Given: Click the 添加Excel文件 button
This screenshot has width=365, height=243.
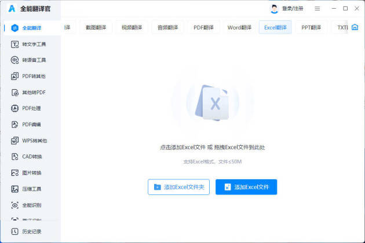Looking at the screenshot, I should coord(246,187).
